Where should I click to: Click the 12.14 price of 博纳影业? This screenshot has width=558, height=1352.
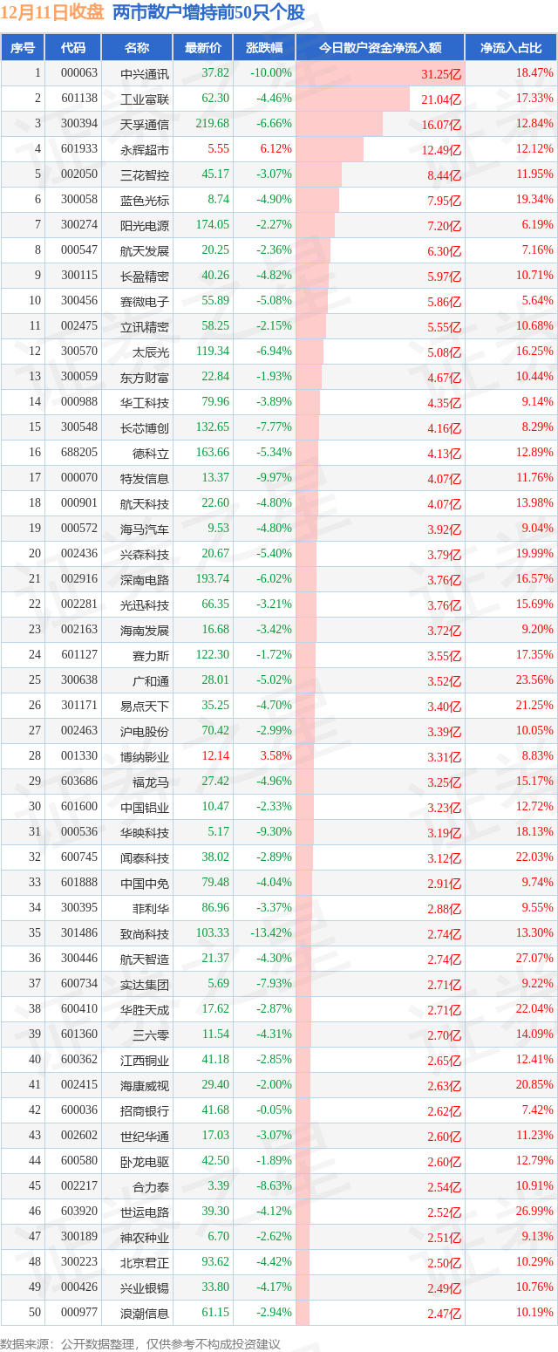(x=215, y=756)
